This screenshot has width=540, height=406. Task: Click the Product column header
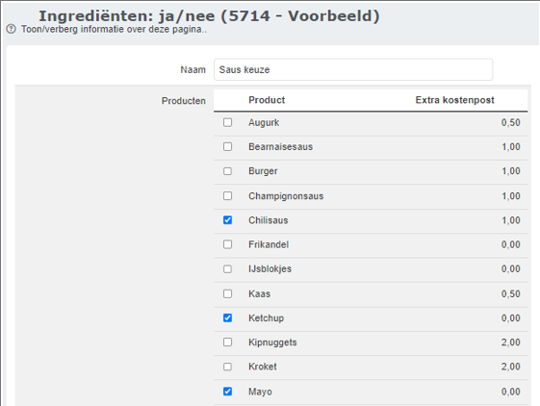coord(267,100)
